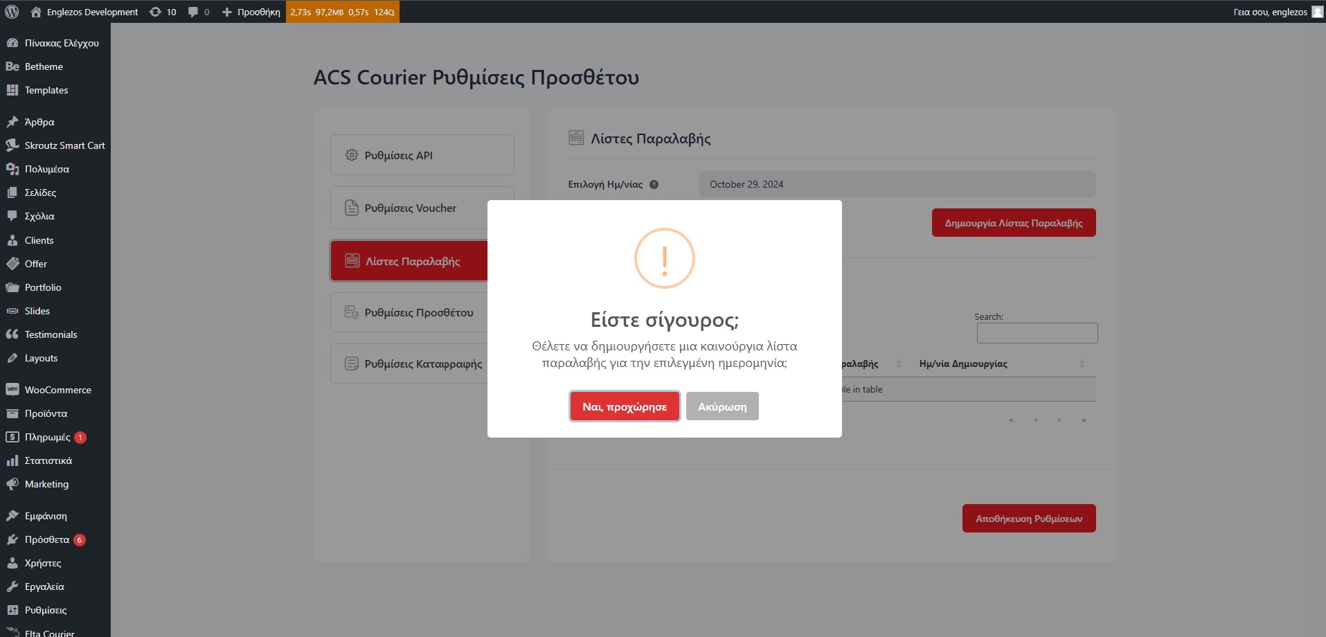Switch to the Ρυθμίσεις Voucher tab

pyautogui.click(x=422, y=208)
